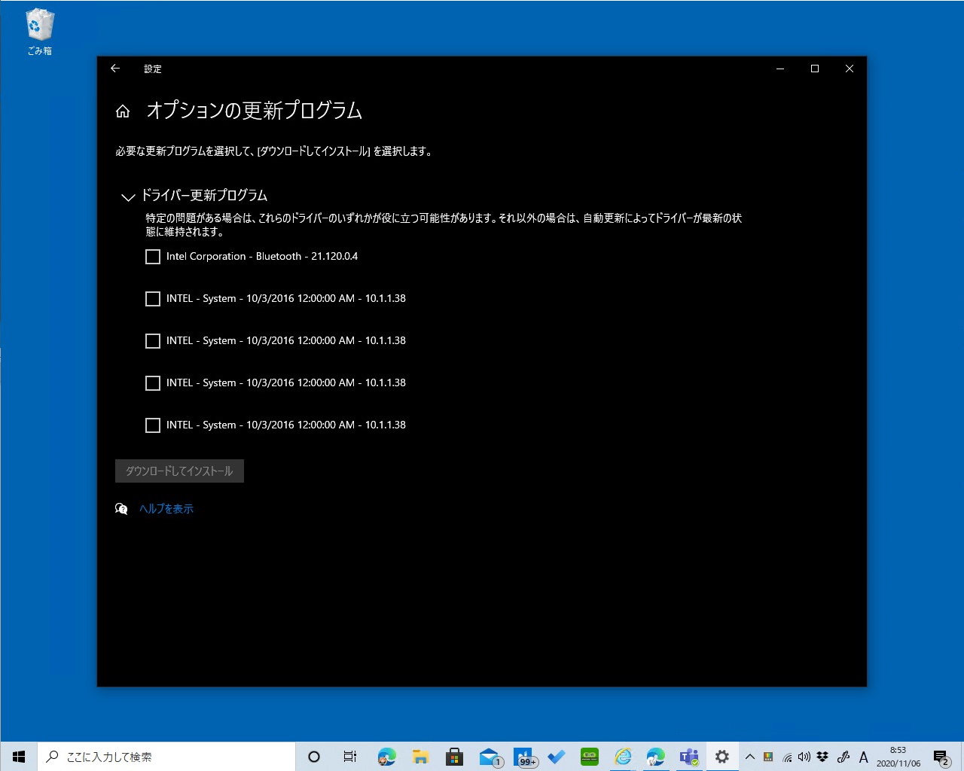Click the ダウンロードしてインストール button

tap(178, 470)
